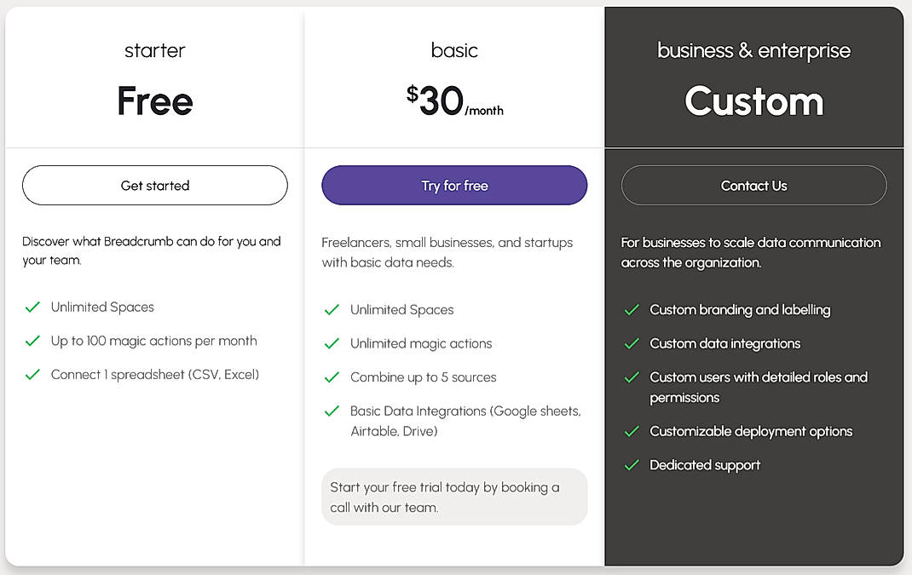This screenshot has height=575, width=912.
Task: Click the checkmark next to Custom branding and labelling
Action: click(632, 310)
